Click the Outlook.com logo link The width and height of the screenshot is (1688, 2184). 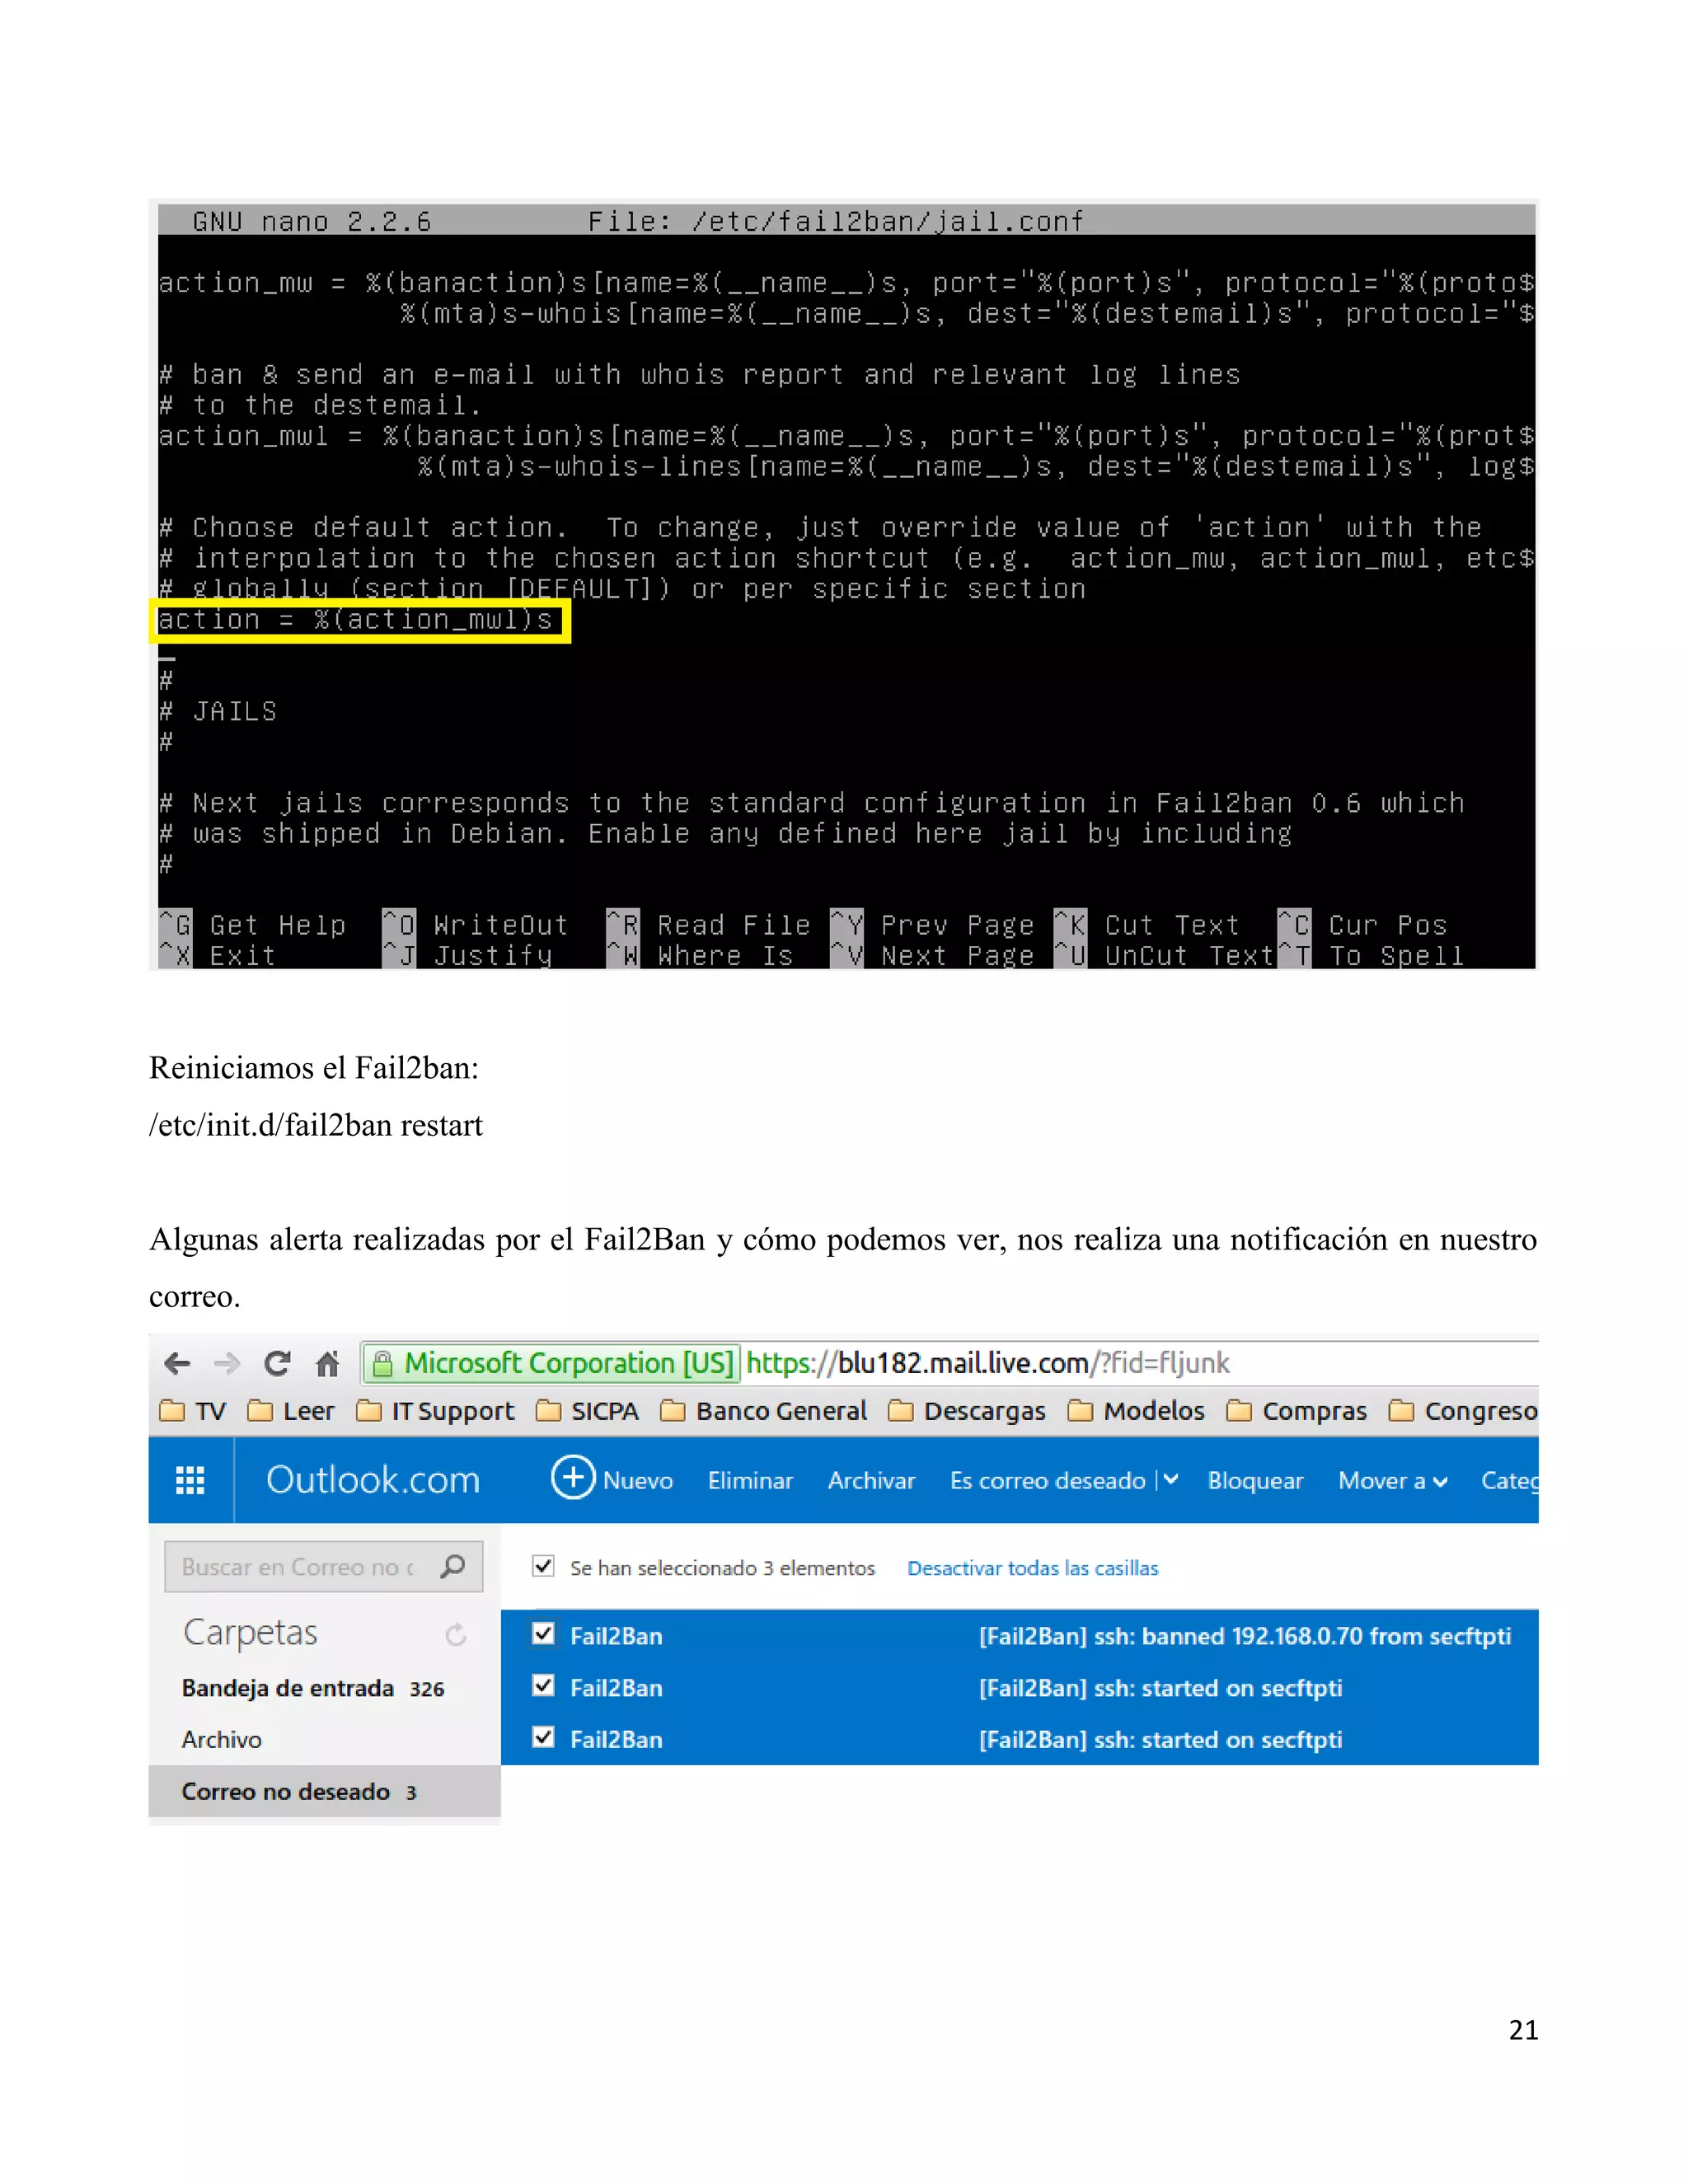pos(373,1480)
